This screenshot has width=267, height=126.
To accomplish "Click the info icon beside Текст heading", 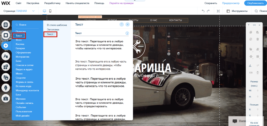I will click(x=127, y=33).
